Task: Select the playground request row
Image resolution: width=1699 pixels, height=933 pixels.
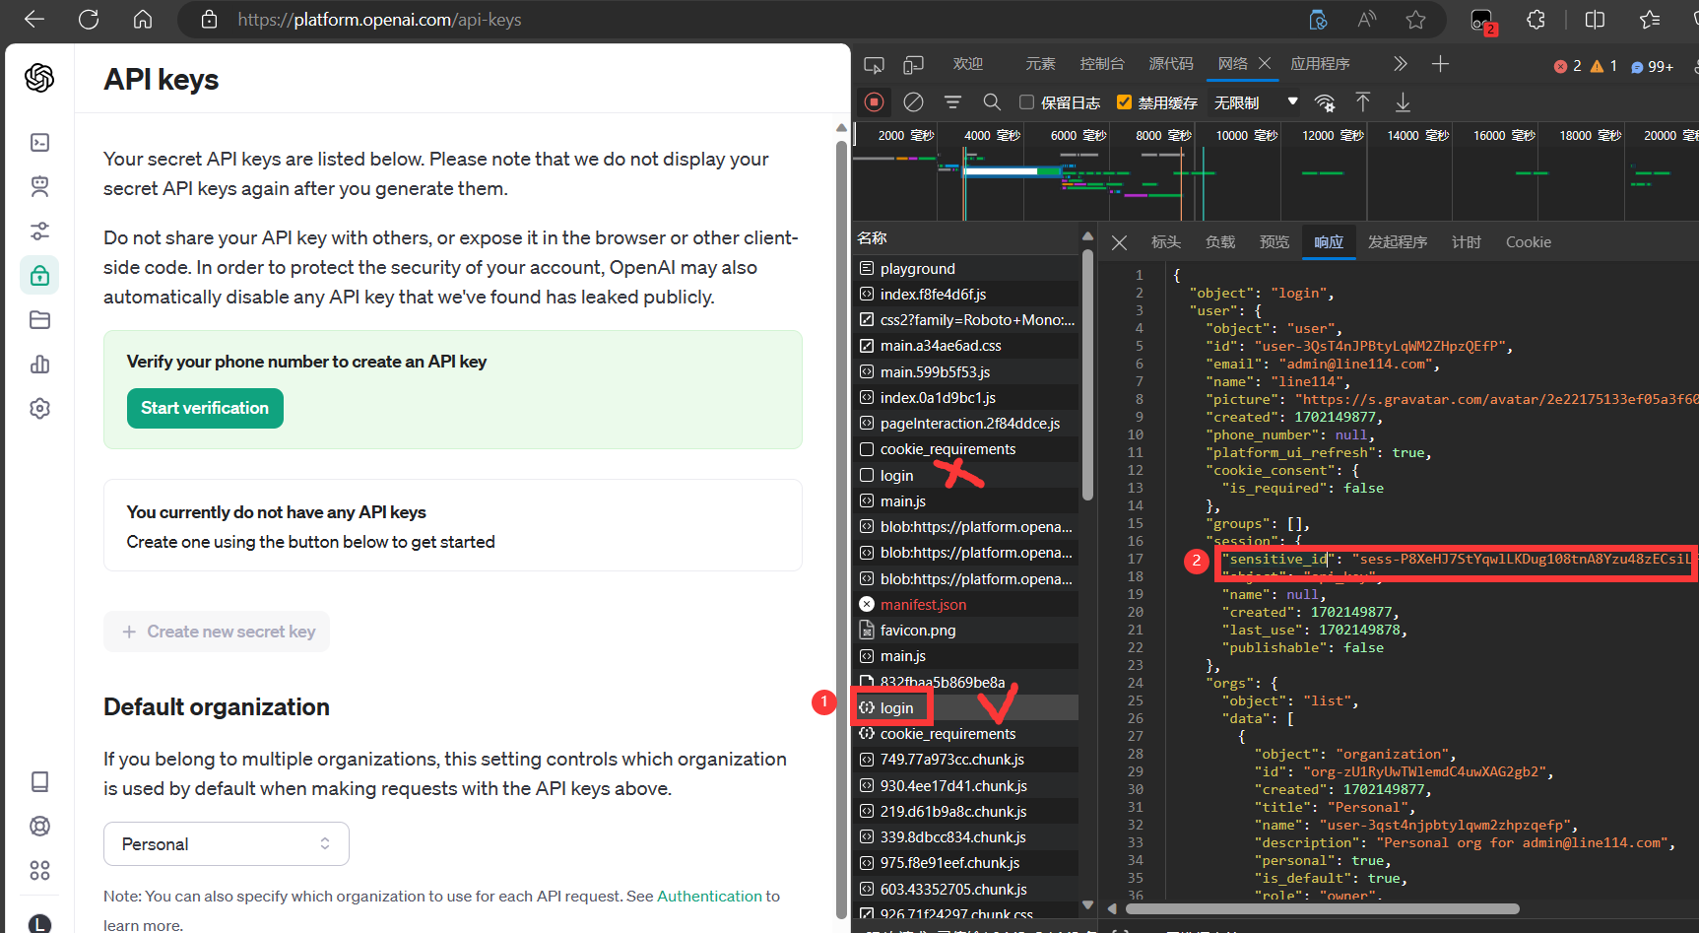Action: [965, 268]
